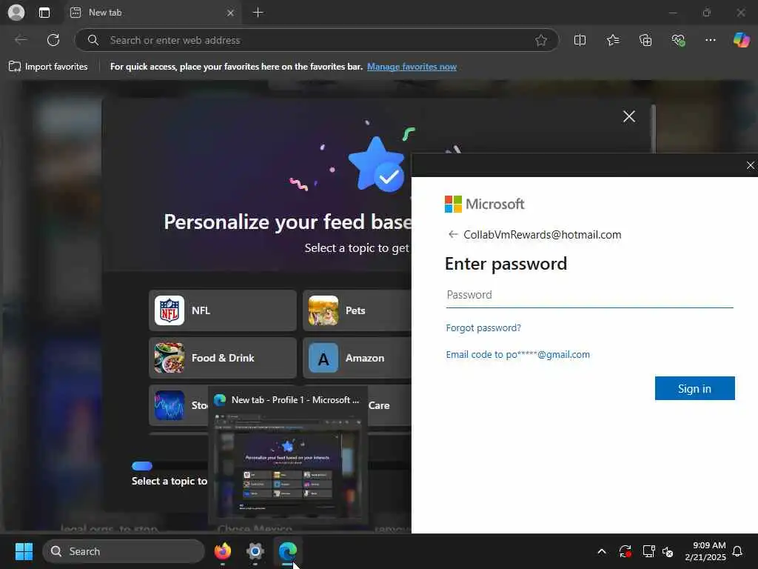Image resolution: width=758 pixels, height=569 pixels.
Task: Open the muted volume tray icon
Action: [668, 551]
